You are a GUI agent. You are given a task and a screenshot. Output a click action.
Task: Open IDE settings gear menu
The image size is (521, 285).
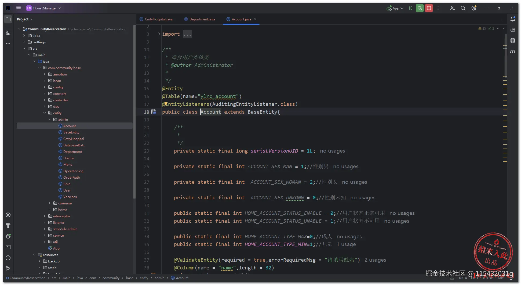tap(474, 8)
